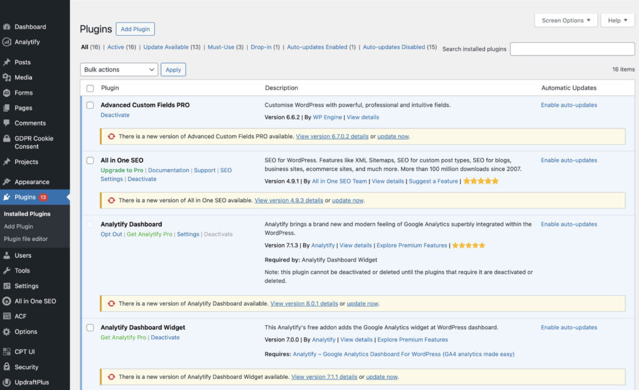
Task: Click the GDPR Cookie Consent lock icon
Action: click(x=6, y=139)
